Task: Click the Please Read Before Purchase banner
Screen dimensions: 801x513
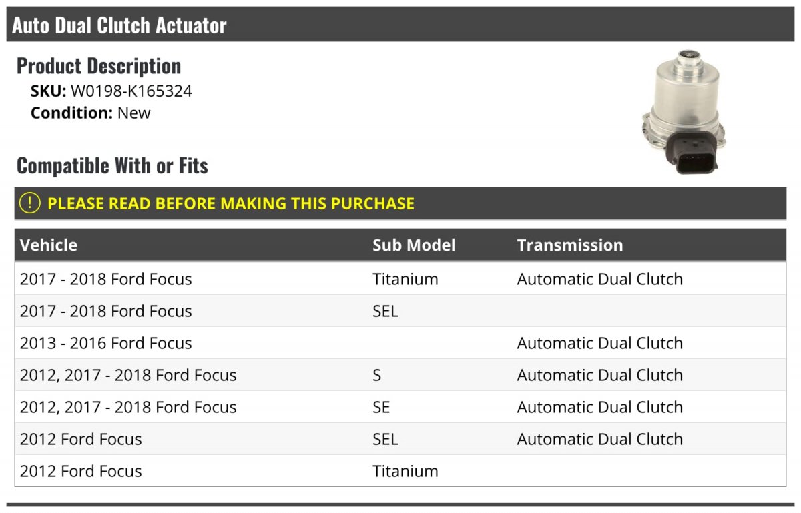Action: [400, 203]
